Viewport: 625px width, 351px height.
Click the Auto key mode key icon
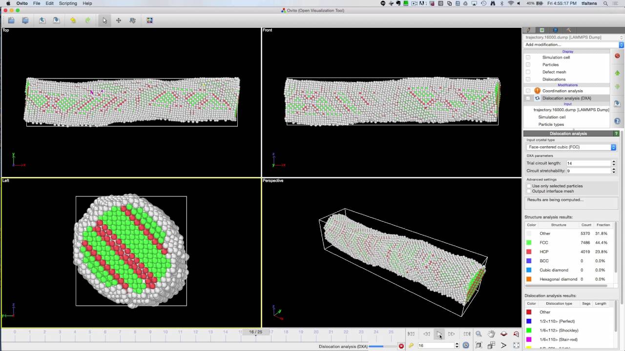click(x=411, y=345)
